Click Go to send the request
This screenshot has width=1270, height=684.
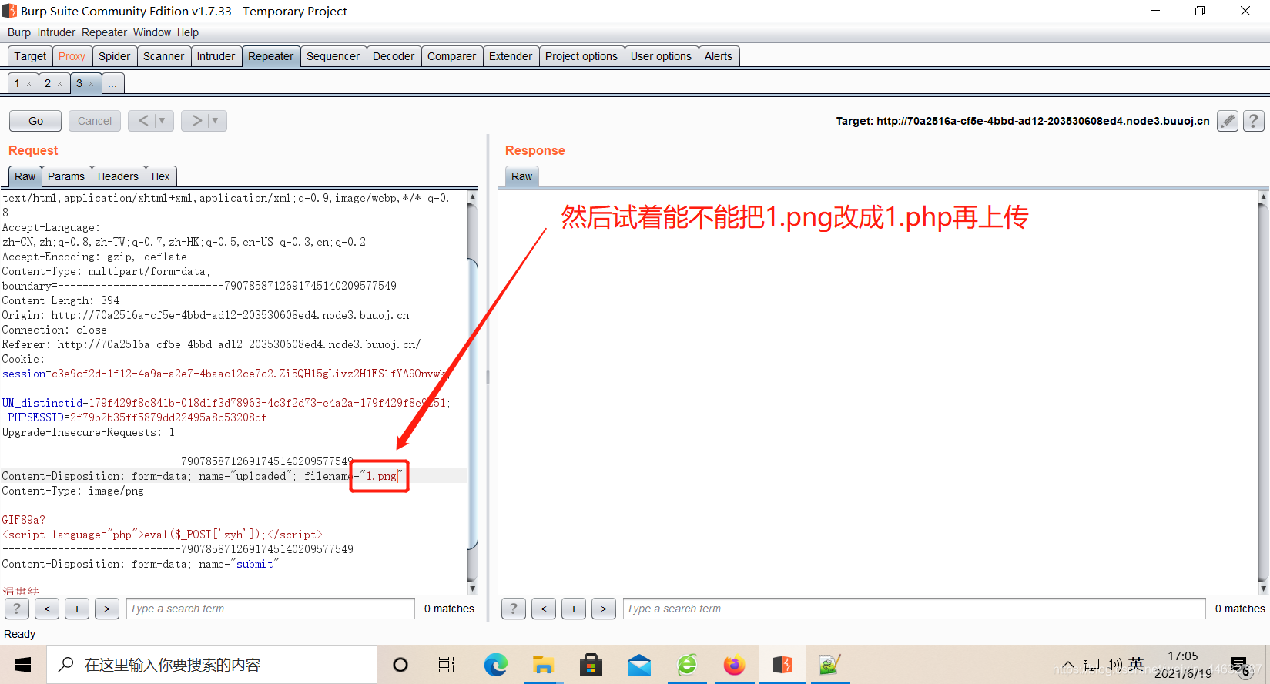tap(35, 121)
